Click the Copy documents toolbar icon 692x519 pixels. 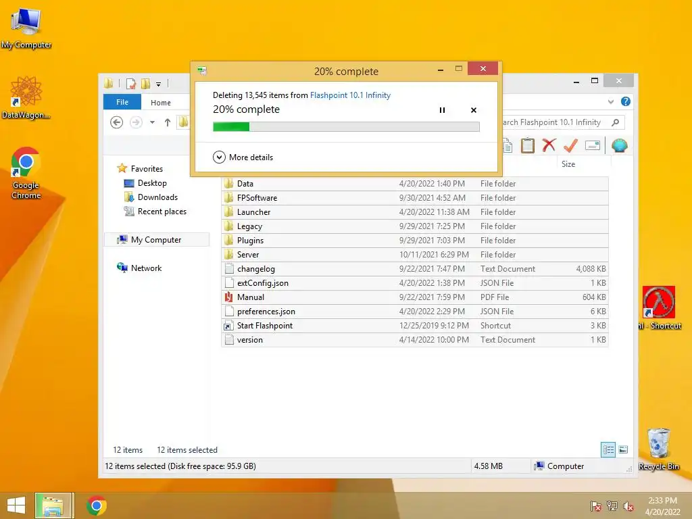tap(508, 145)
